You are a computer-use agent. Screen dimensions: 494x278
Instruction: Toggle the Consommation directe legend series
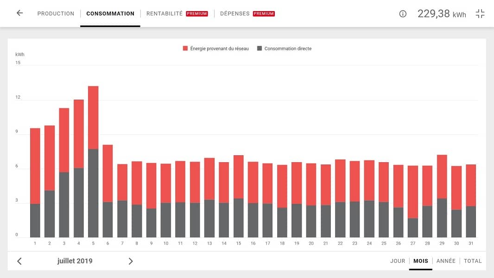[x=284, y=49]
